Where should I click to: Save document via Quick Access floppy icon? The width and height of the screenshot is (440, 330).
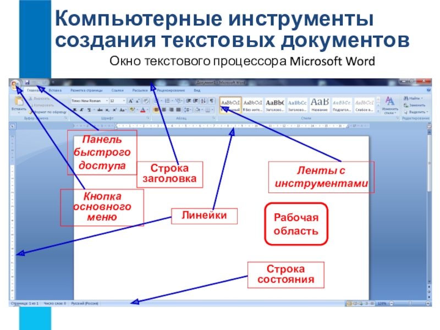26,82
